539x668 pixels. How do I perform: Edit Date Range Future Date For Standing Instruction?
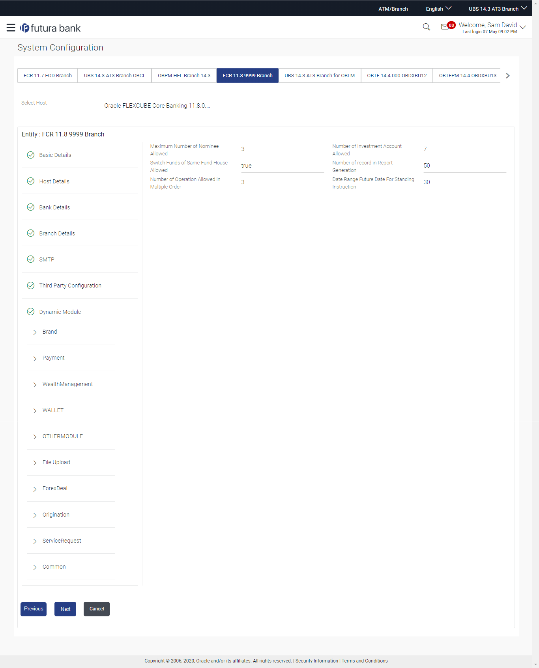465,182
